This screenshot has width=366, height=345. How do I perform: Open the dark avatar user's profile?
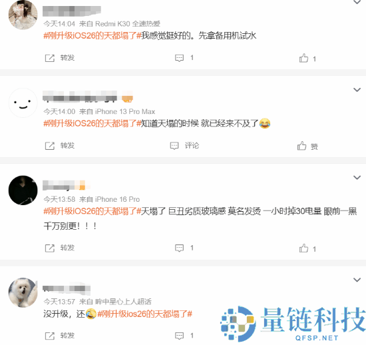click(x=23, y=190)
